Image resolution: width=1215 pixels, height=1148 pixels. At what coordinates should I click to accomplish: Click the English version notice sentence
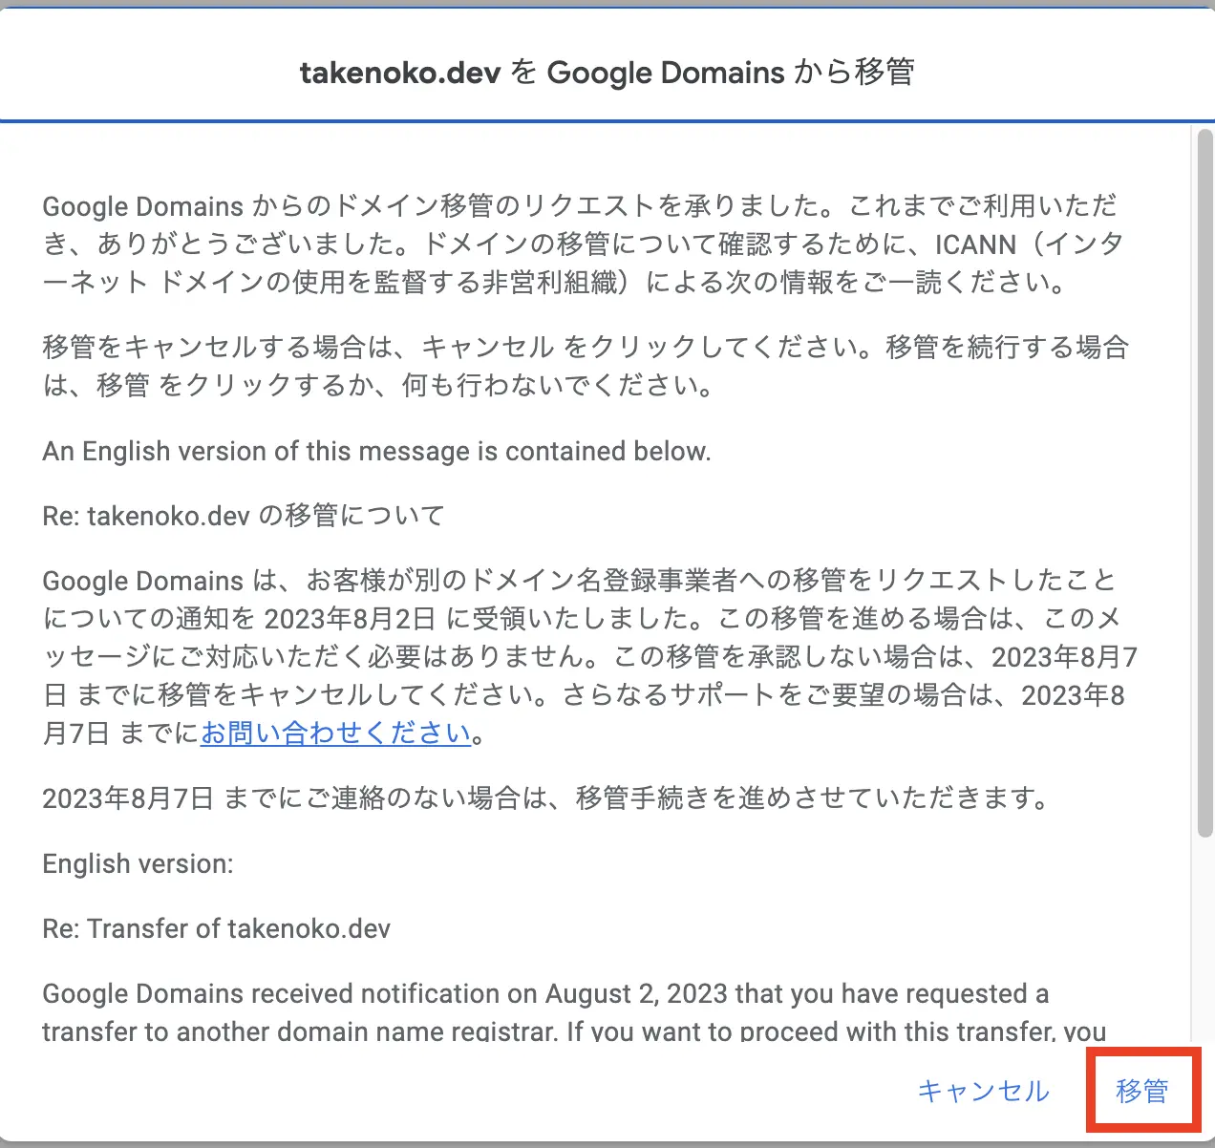(376, 451)
